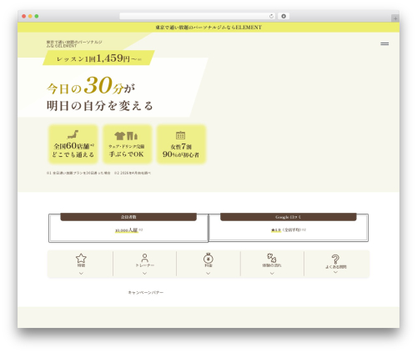Click the person icon for トレーナー
Screen dimensions: 417x353
tap(144, 258)
